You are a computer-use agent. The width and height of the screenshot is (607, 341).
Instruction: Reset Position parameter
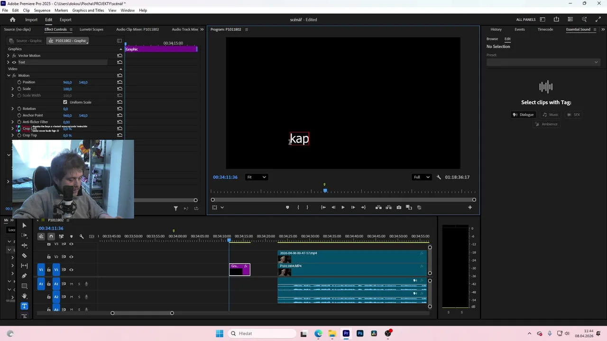click(x=120, y=82)
